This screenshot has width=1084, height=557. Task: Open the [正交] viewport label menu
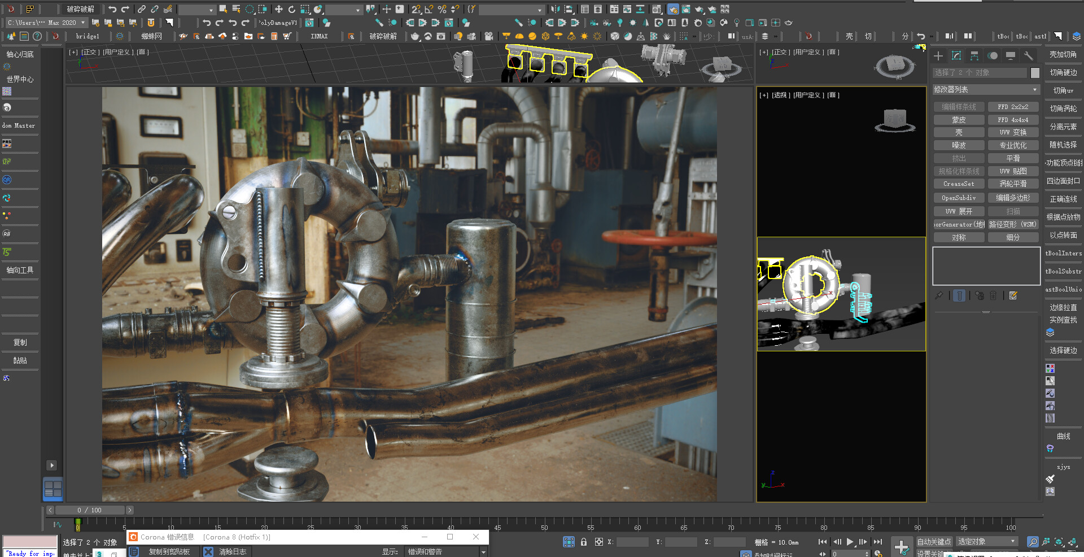(90, 52)
